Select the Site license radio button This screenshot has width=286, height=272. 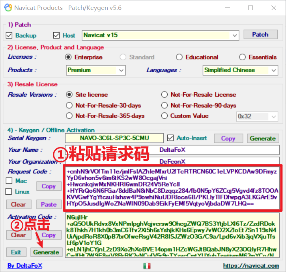pyautogui.click(x=69, y=95)
